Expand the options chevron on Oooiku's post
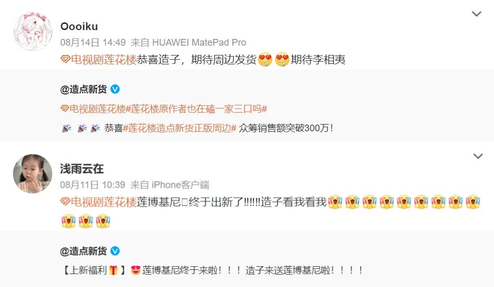494x287 pixels. click(x=476, y=14)
